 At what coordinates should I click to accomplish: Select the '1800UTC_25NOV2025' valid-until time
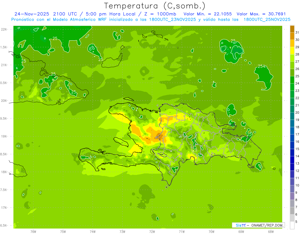coord(267,20)
